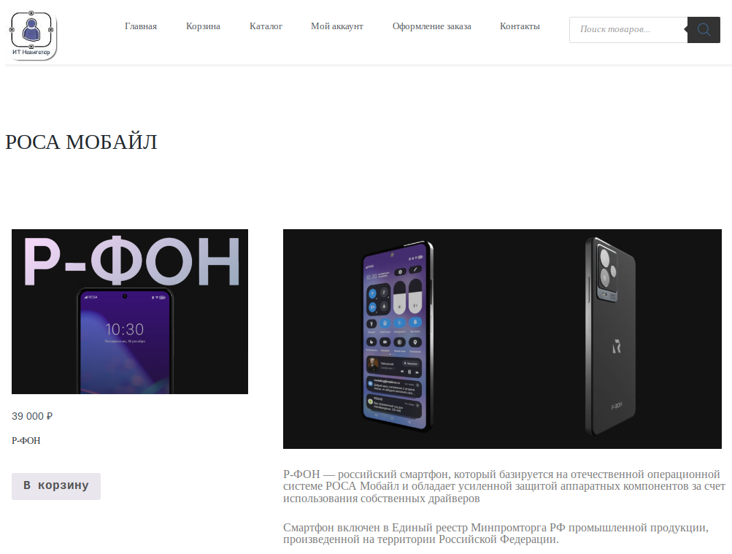This screenshot has height=554, width=732.
Task: Select the back-view phone render image
Action: coord(611,336)
